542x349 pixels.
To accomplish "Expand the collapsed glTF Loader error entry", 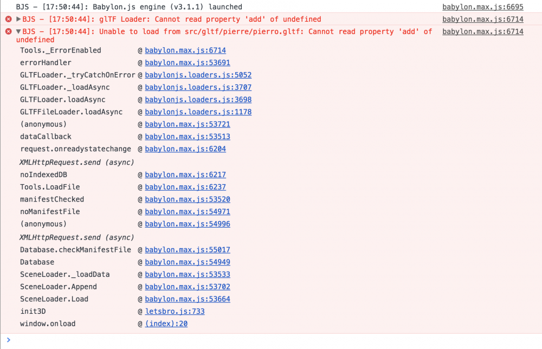I will pos(18,19).
